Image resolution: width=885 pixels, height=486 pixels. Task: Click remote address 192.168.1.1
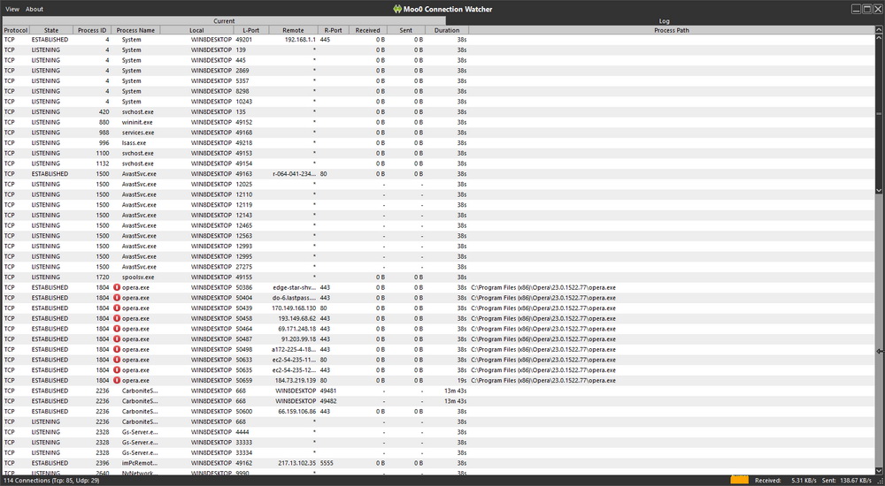click(x=300, y=40)
